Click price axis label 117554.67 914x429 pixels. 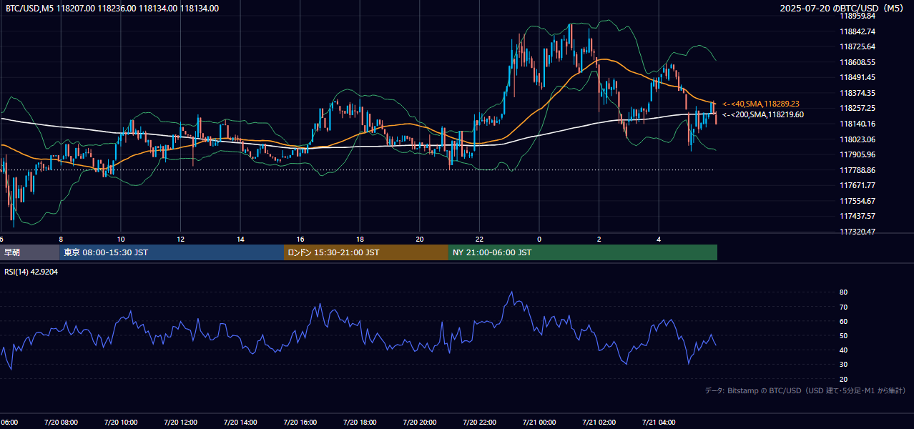858,201
